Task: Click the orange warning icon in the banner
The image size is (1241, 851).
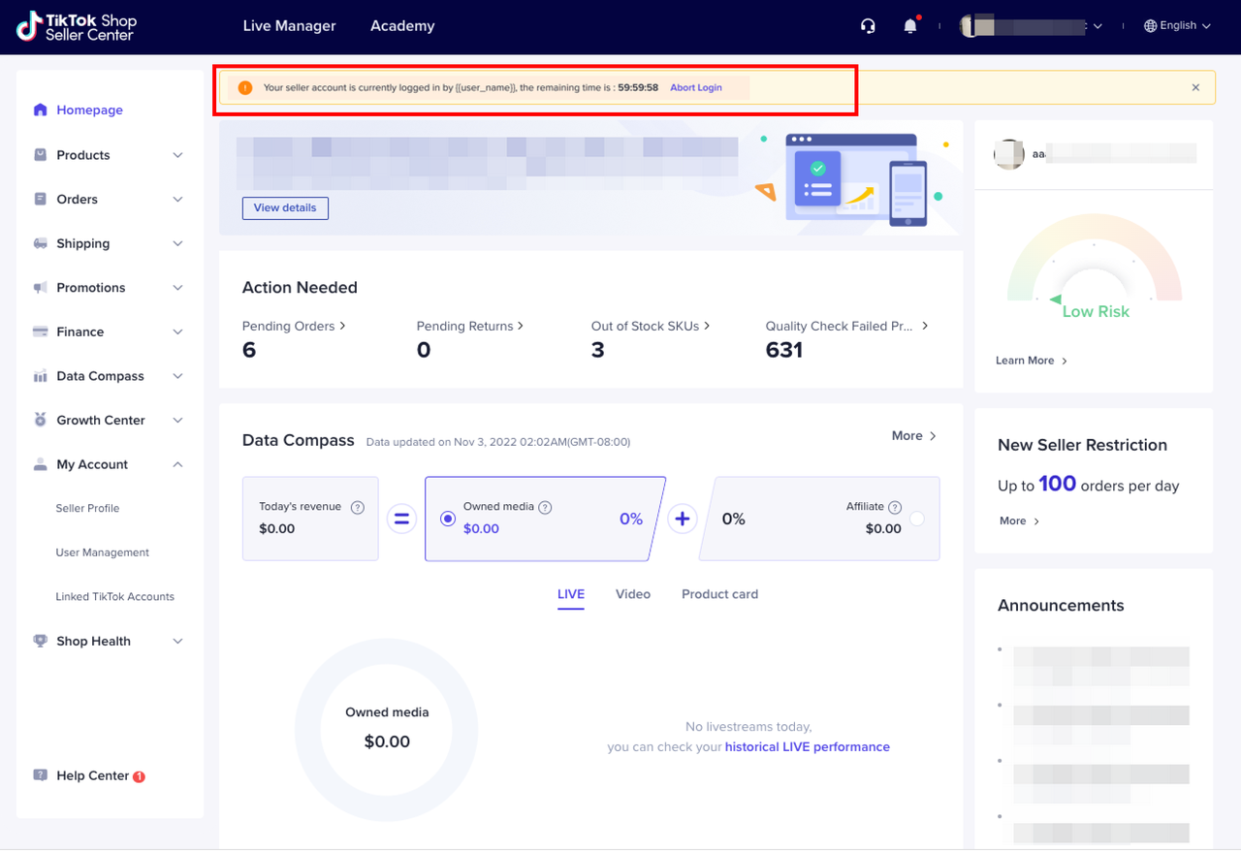Action: [245, 87]
